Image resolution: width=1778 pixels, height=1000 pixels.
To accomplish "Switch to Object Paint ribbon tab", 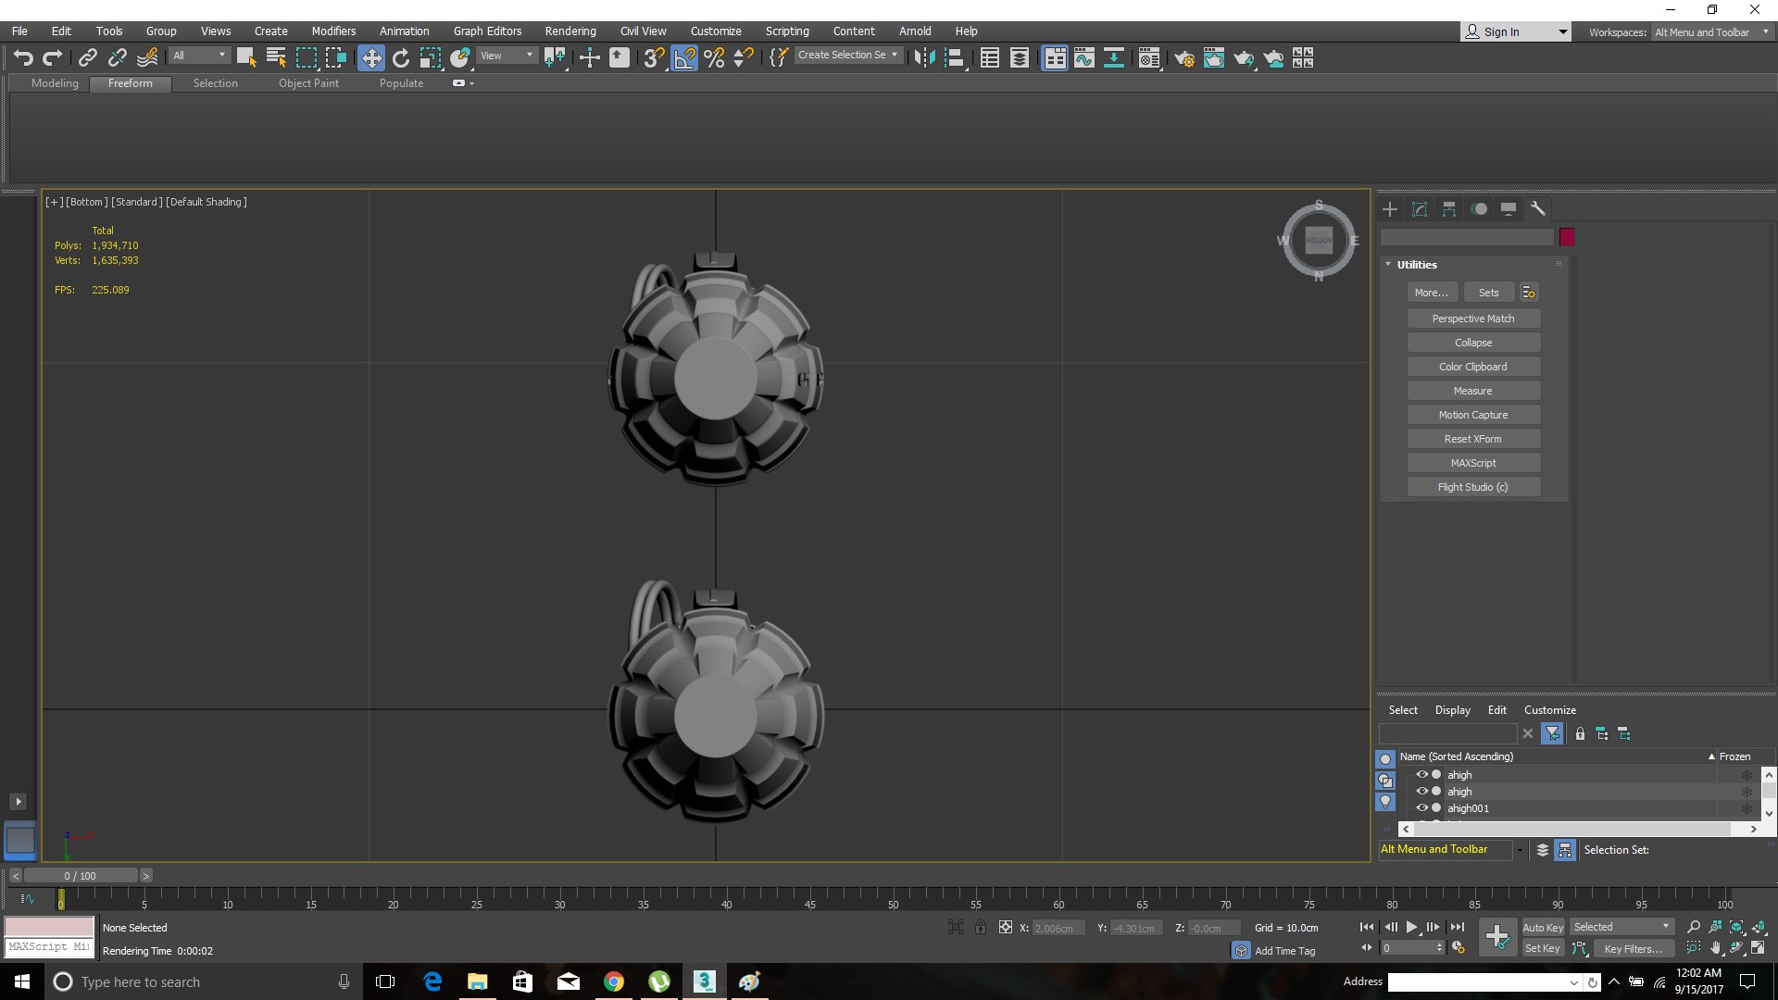I will click(308, 83).
